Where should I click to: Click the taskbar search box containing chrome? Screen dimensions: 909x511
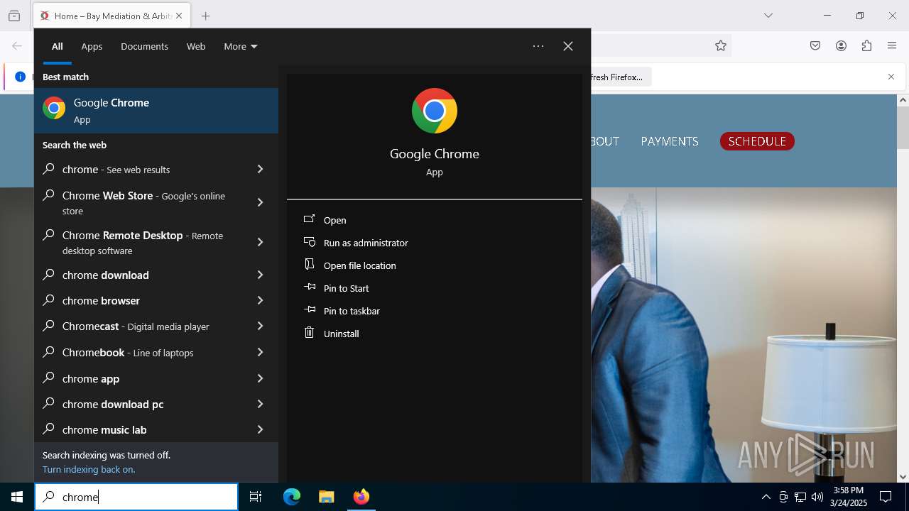point(136,497)
